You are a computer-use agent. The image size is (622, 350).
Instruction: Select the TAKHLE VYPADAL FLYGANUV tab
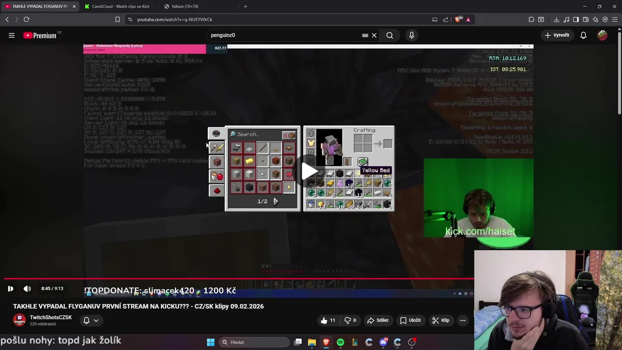click(x=36, y=6)
